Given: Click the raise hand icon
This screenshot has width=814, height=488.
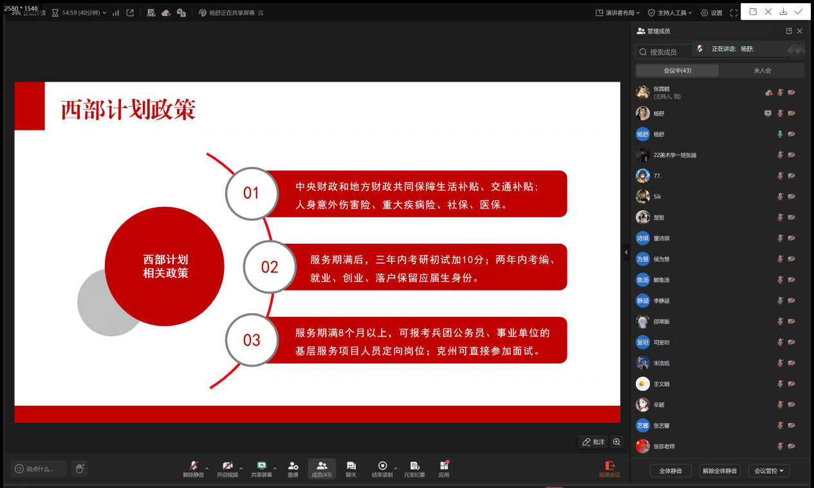Looking at the screenshot, I should click(80, 469).
